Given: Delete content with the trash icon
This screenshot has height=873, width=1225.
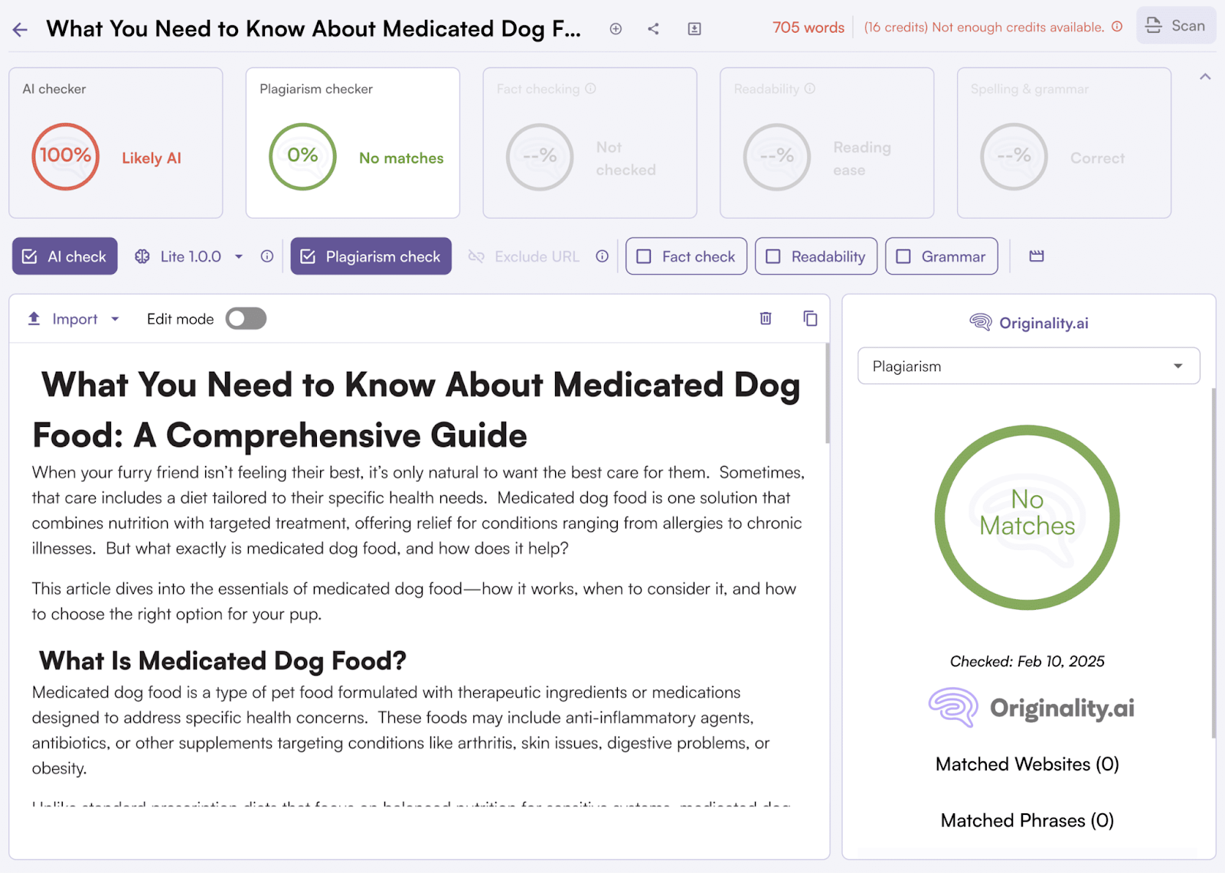Looking at the screenshot, I should (x=765, y=318).
